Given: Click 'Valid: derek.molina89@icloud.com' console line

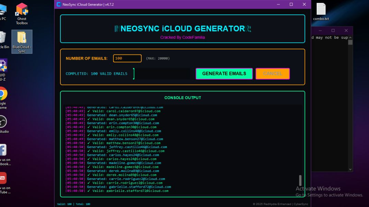Looking at the screenshot, I should (x=111, y=175).
